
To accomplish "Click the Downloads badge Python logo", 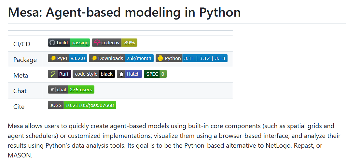I will click(x=94, y=58).
